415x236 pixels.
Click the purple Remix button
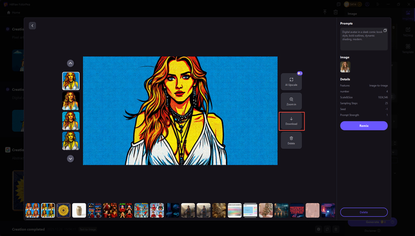364,126
